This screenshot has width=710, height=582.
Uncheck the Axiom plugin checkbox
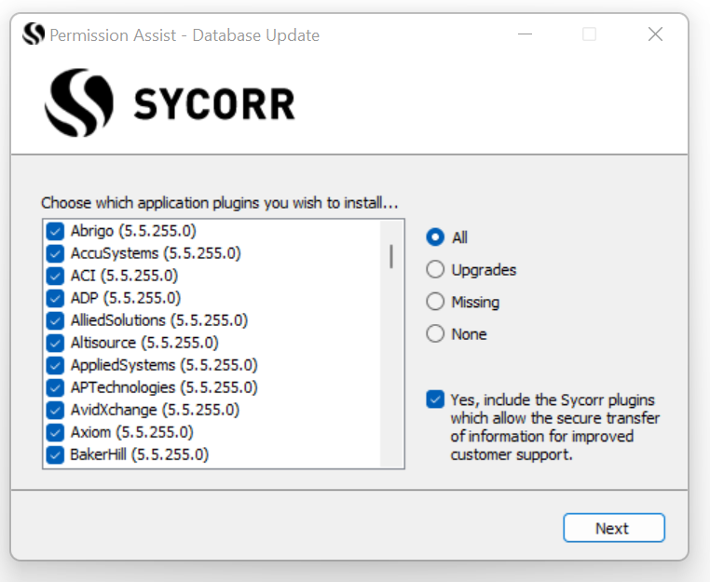pos(55,432)
